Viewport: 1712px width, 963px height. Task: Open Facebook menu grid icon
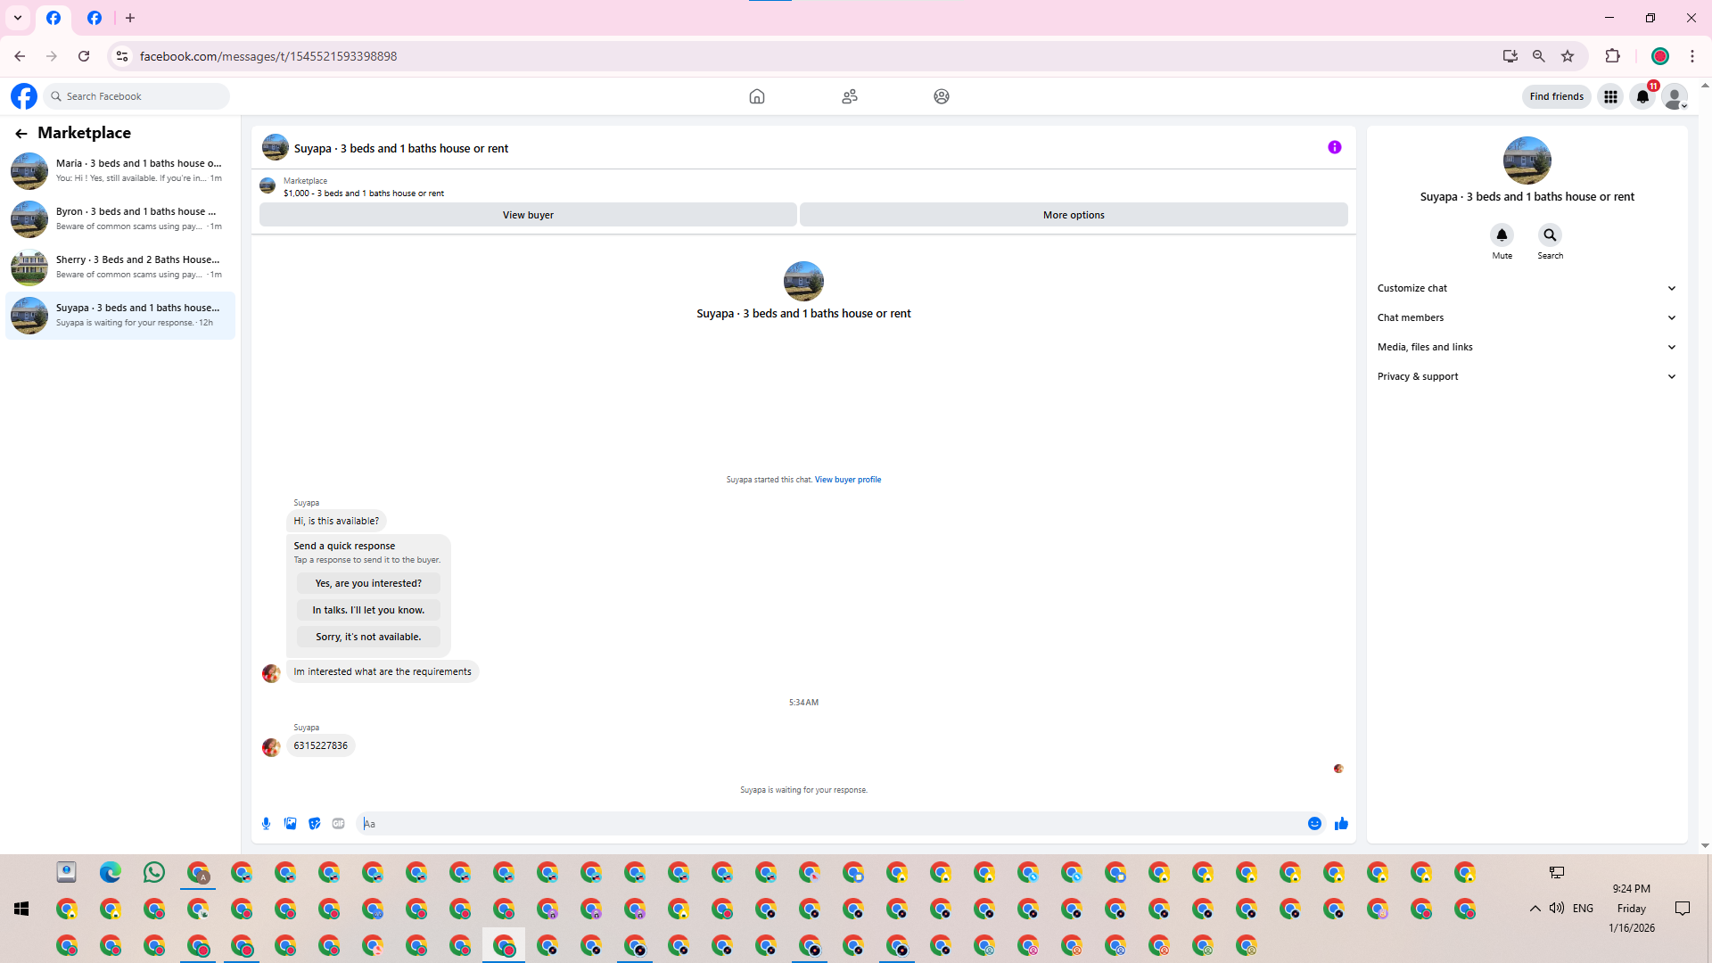(x=1610, y=96)
